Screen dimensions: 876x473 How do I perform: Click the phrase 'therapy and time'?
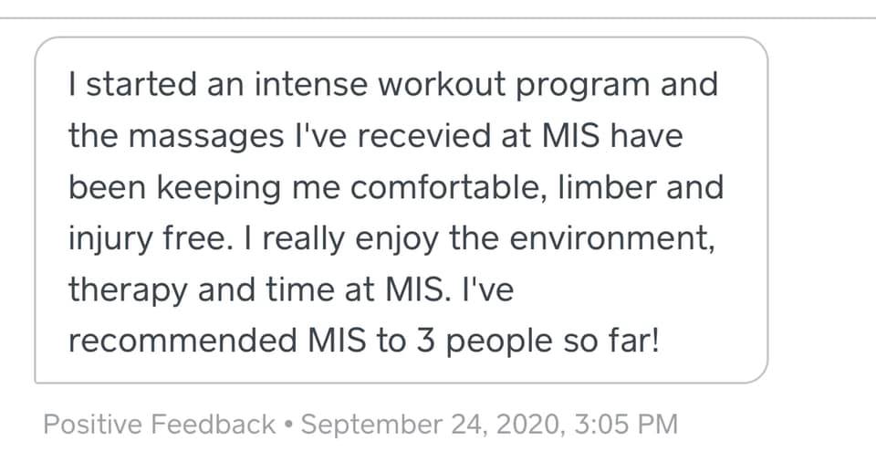click(221, 290)
